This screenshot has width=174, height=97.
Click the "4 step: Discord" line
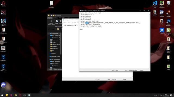click(85, 19)
